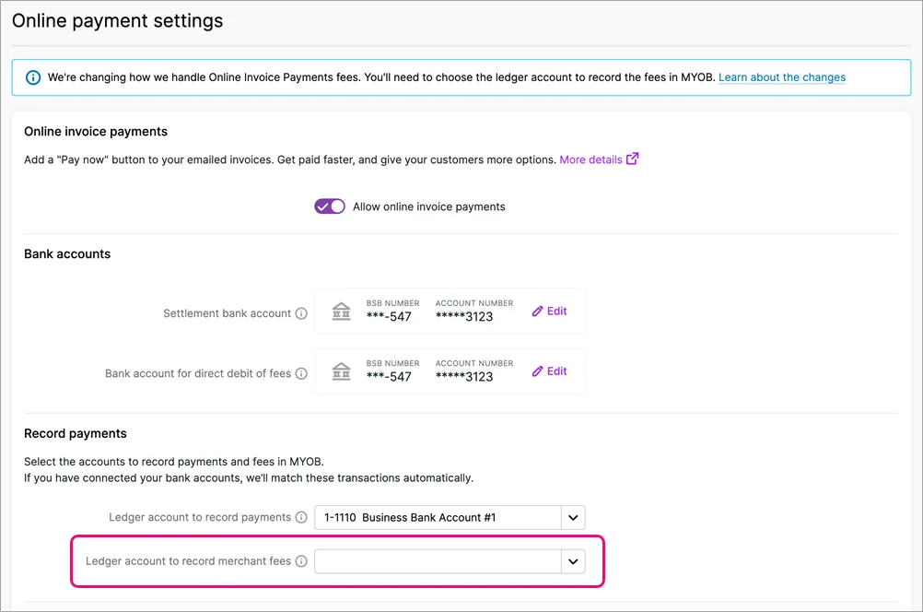
Task: Click the bank icon beside the direct debit account
Action: [341, 371]
